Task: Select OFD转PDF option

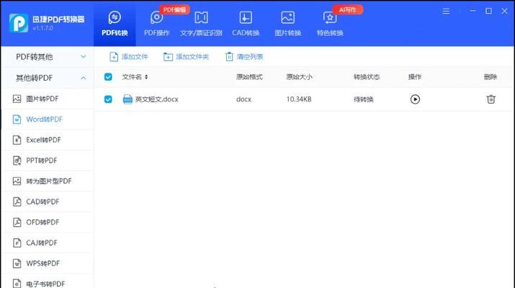Action: tap(48, 222)
